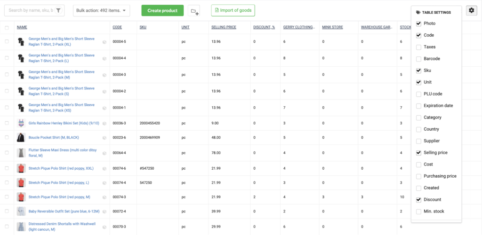Click the add folder icon button
The height and width of the screenshot is (235, 482).
click(194, 11)
